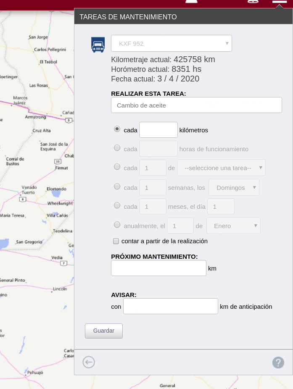Click the "Cambio de aceite" task field
This screenshot has width=293, height=389.
[196, 105]
